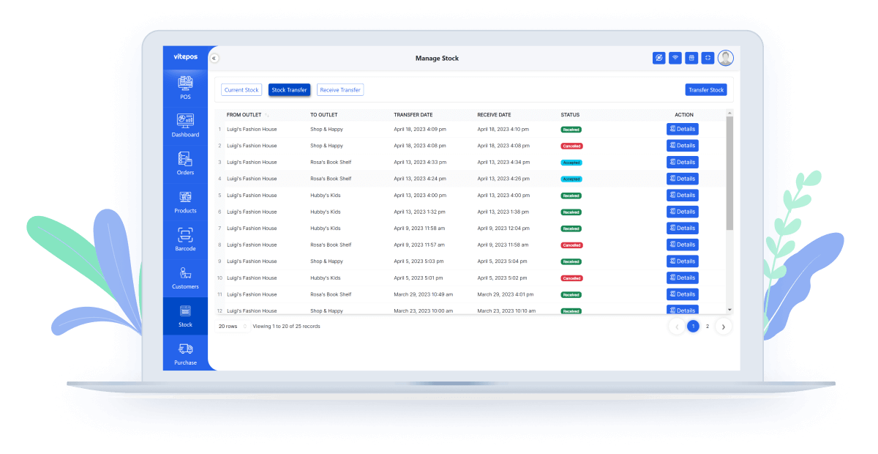Go to page 2 of records

pyautogui.click(x=708, y=327)
